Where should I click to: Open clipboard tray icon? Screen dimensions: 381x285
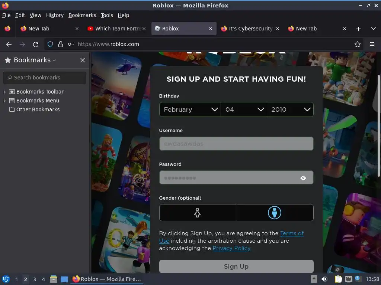[x=338, y=279]
